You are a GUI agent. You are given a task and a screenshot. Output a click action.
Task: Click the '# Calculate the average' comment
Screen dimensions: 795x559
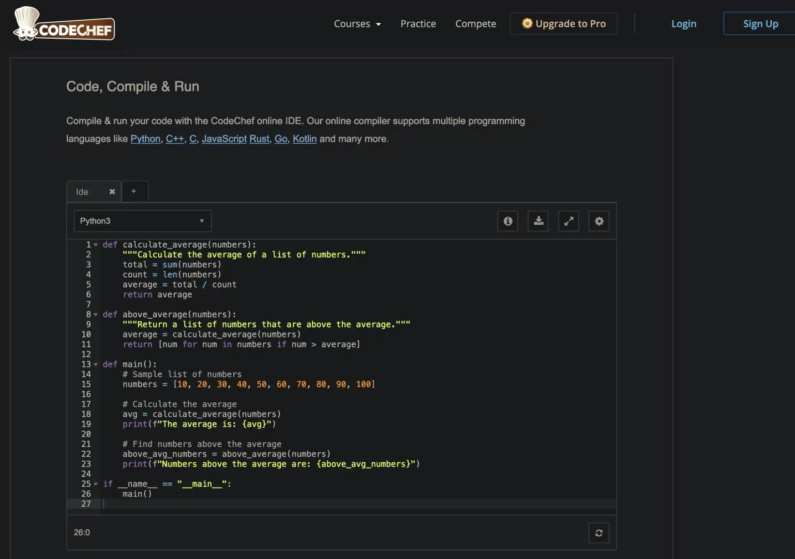(x=180, y=404)
